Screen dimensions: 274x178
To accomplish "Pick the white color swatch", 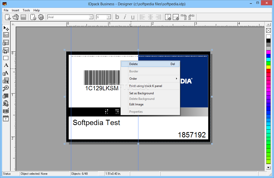I will click(x=268, y=37).
